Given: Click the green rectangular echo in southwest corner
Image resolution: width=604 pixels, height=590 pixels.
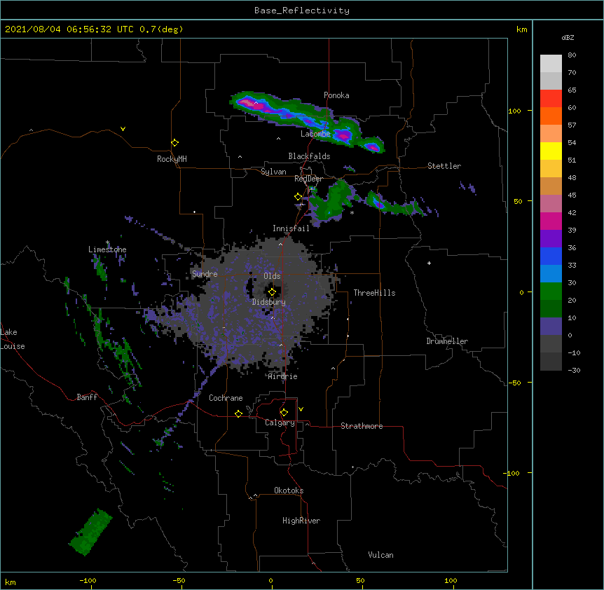Looking at the screenshot, I should click(x=90, y=533).
